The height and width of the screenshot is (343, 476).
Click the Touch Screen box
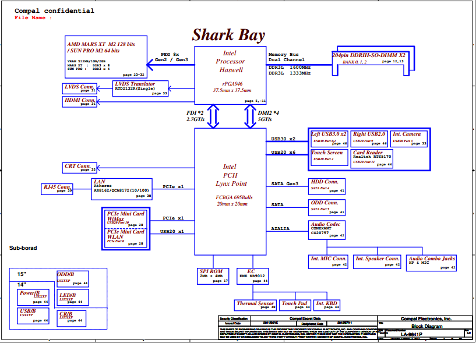tap(329, 158)
